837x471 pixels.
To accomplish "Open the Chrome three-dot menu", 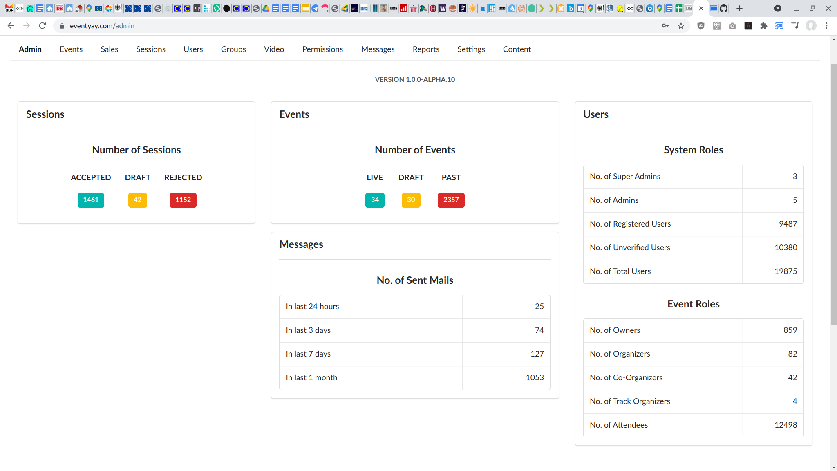I will [826, 26].
